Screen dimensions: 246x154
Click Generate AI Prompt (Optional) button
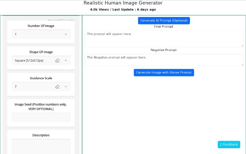pos(164,21)
